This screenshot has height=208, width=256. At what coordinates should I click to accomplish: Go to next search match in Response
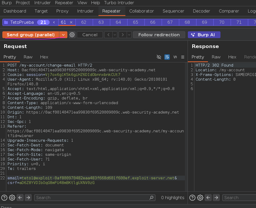[x=216, y=198]
